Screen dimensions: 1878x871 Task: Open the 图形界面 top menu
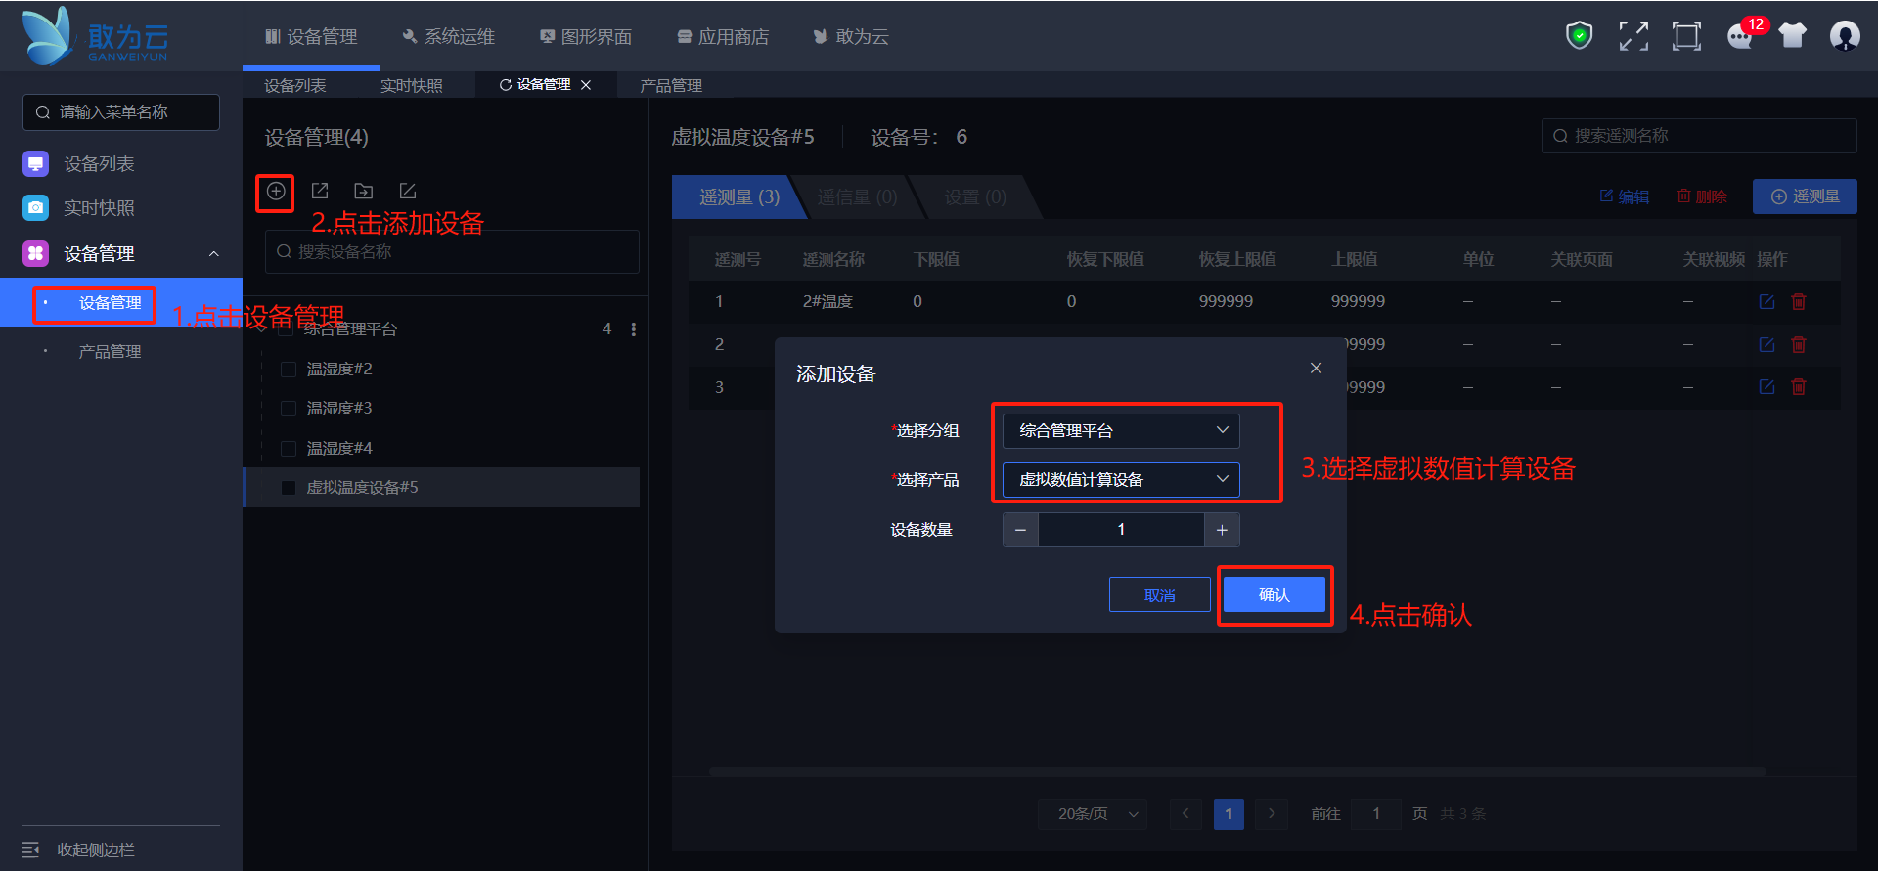tap(586, 36)
